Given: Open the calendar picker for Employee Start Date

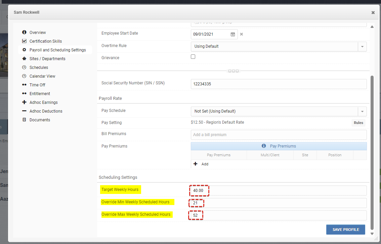Looking at the screenshot, I should pos(233,34).
